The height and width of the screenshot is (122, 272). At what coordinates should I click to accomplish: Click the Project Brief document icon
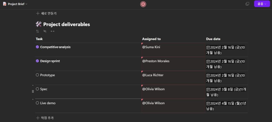coord(5,4)
